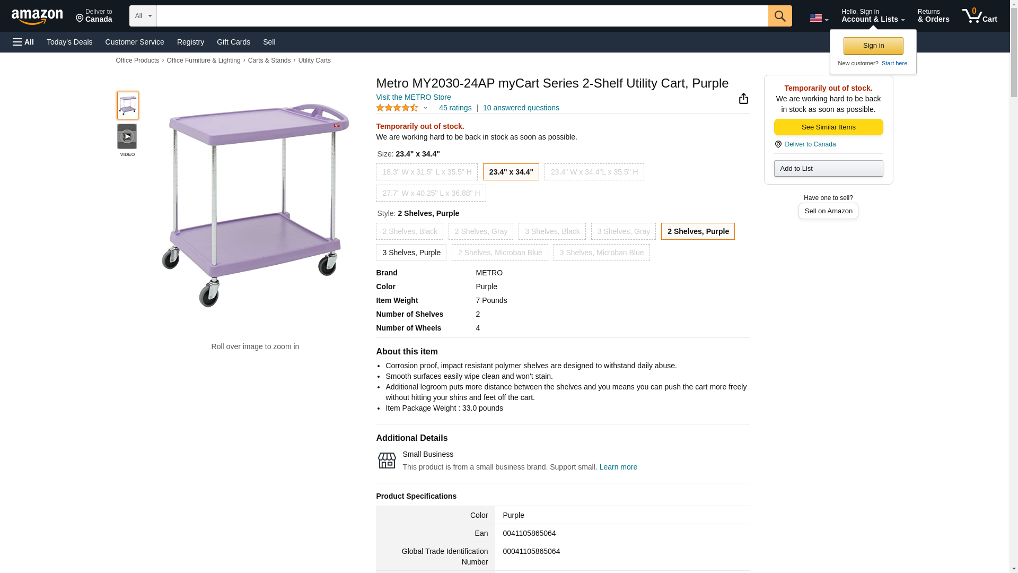Play the product video thumbnail
Screen dimensions: 1018x573
tap(127, 137)
